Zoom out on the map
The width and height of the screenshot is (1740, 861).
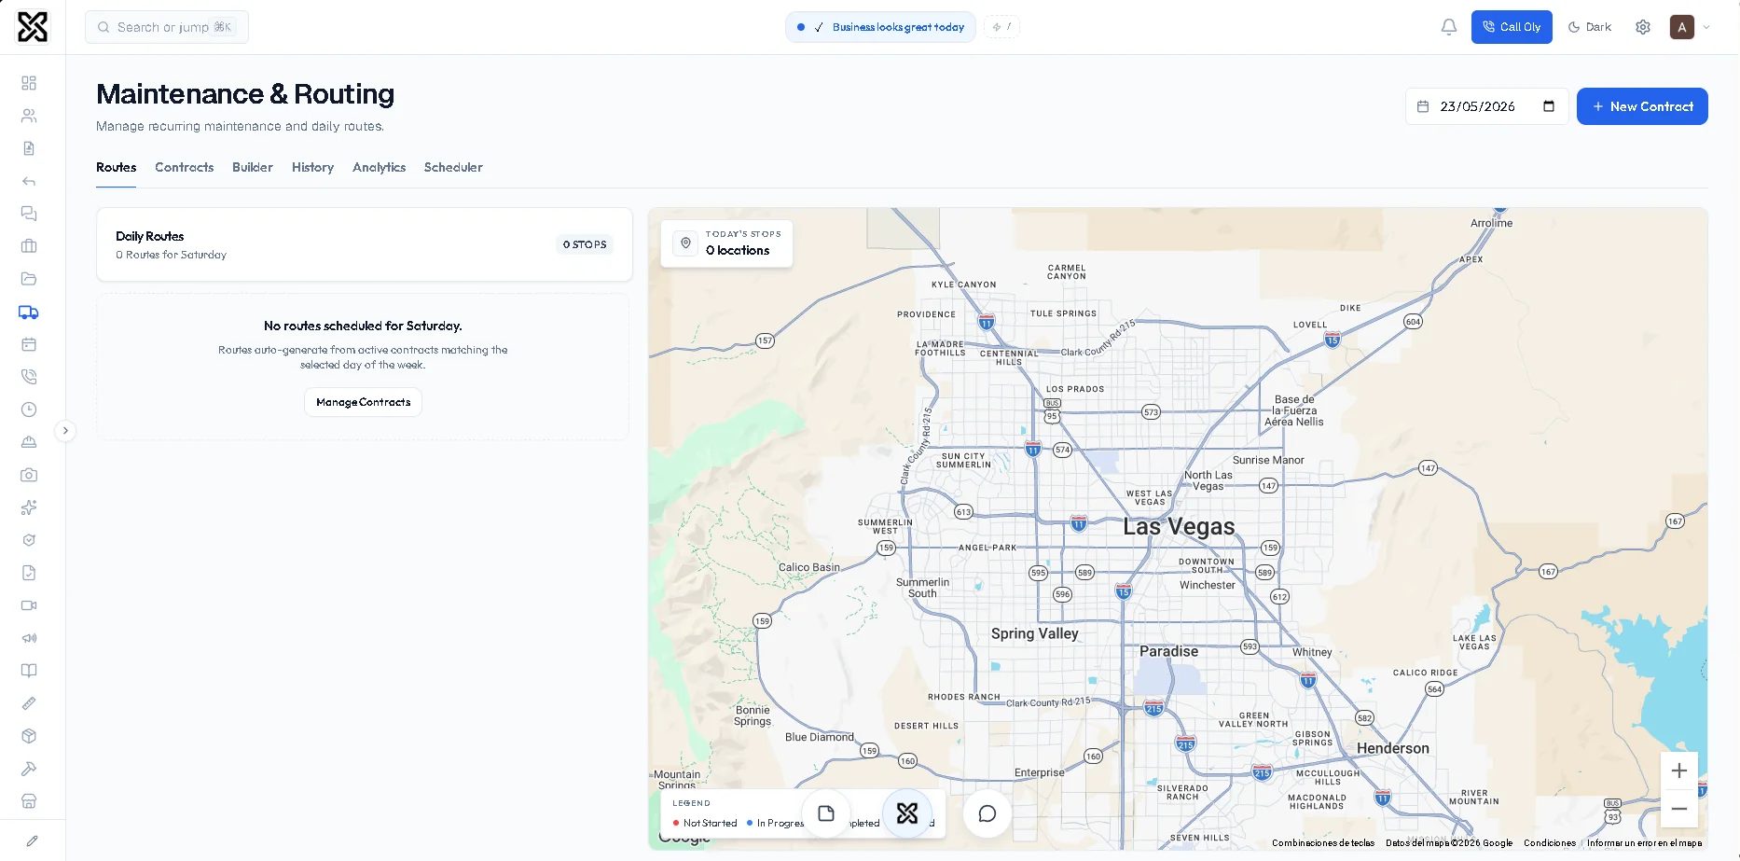pyautogui.click(x=1678, y=809)
